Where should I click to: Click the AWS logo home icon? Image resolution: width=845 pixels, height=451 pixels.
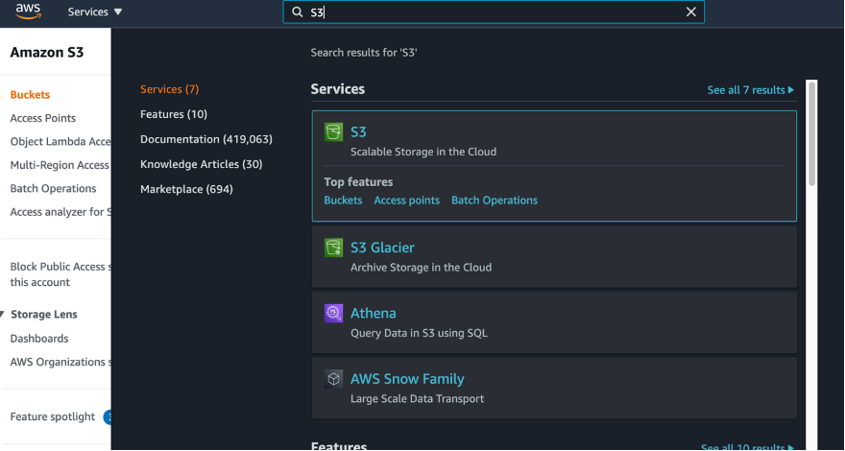[x=28, y=12]
